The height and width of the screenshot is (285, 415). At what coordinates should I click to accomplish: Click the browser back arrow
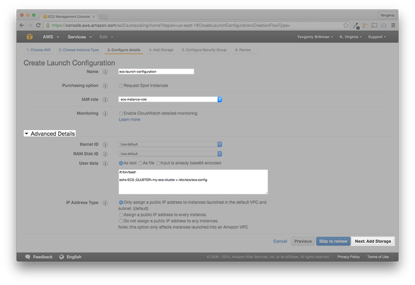pos(22,25)
